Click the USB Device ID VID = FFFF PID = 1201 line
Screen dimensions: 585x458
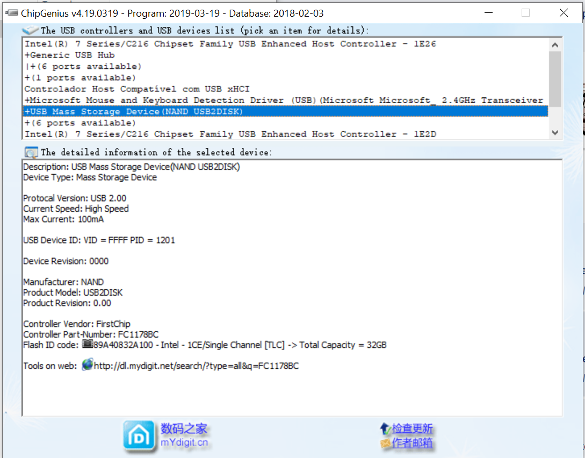[99, 240]
